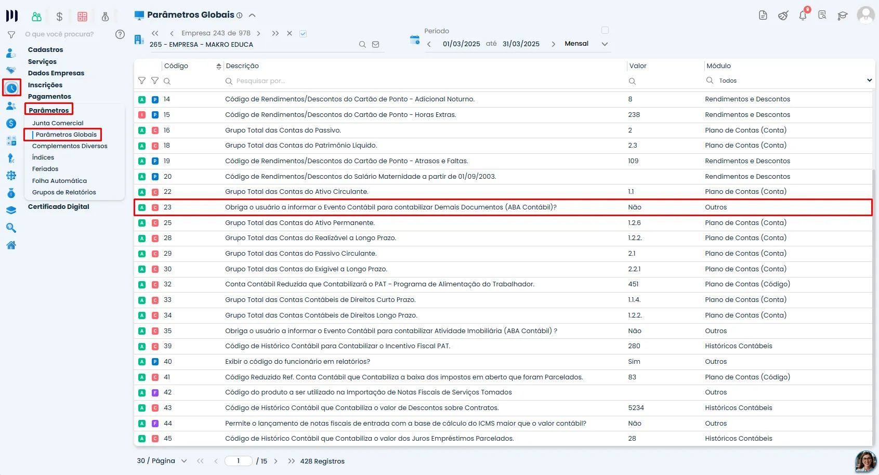The height and width of the screenshot is (475, 879).
Task: Click the broom clean icon
Action: coord(783,15)
